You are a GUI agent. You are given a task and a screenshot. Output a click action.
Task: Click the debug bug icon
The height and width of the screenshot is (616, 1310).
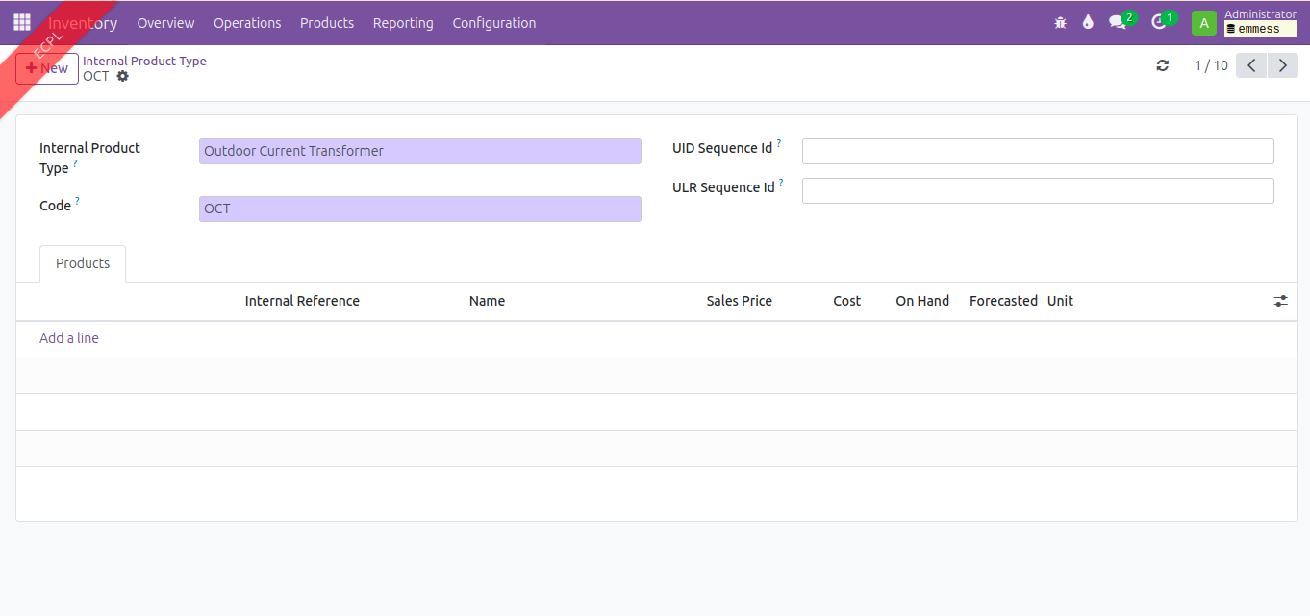click(1060, 23)
